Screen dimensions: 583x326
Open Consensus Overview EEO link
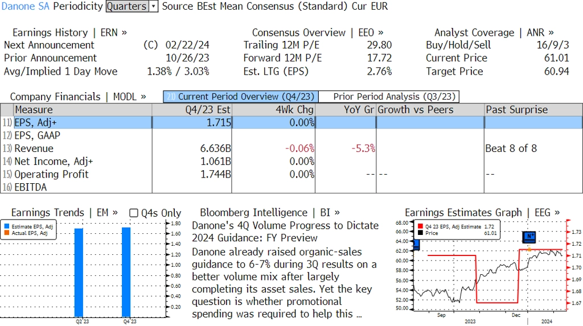point(318,32)
